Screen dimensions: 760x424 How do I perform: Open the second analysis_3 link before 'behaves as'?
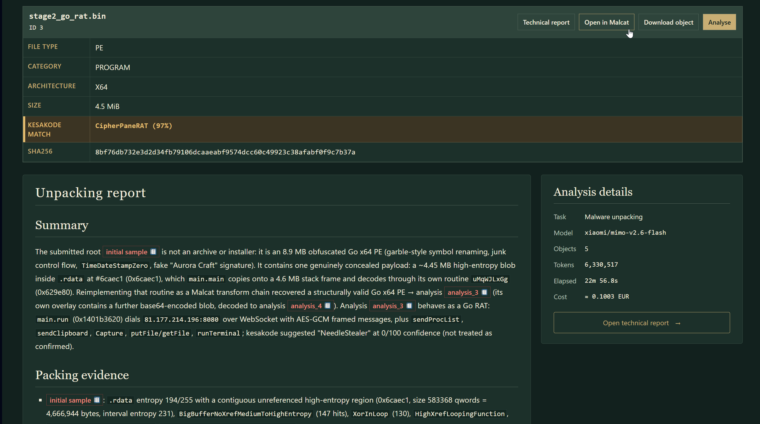click(x=388, y=306)
